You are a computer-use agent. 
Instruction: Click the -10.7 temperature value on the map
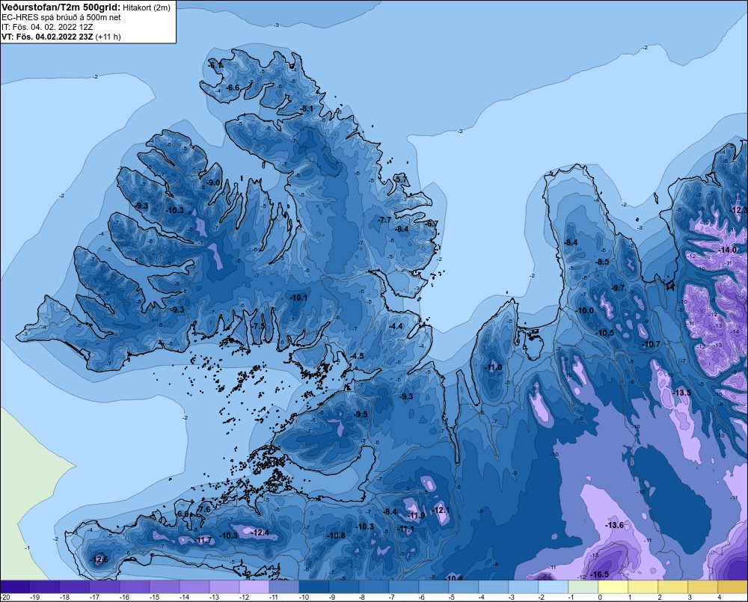coord(652,344)
